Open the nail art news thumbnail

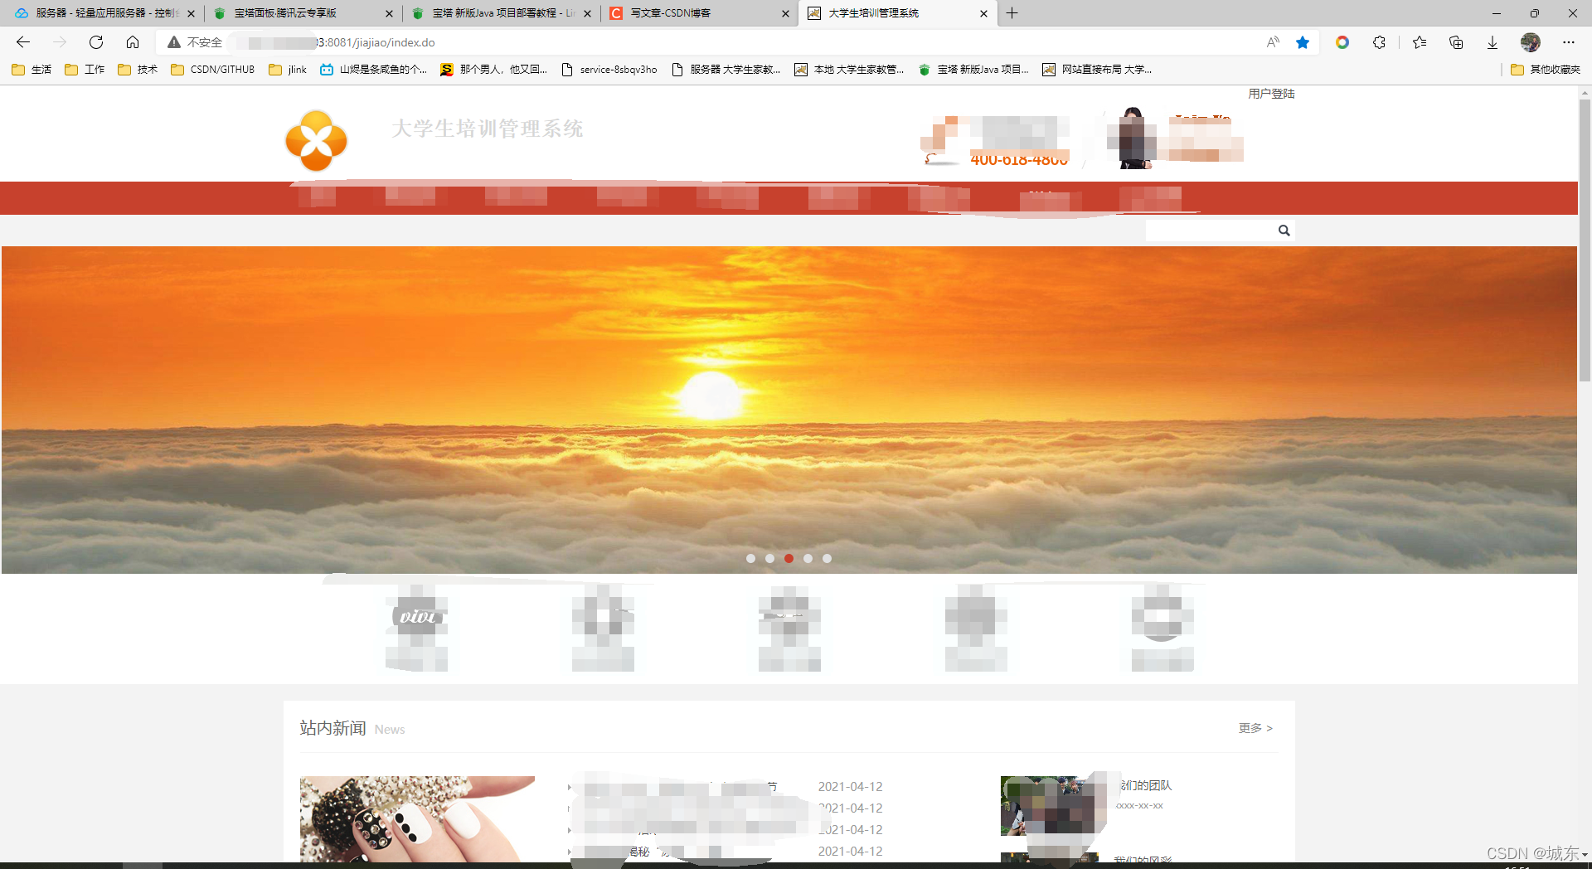pos(417,819)
